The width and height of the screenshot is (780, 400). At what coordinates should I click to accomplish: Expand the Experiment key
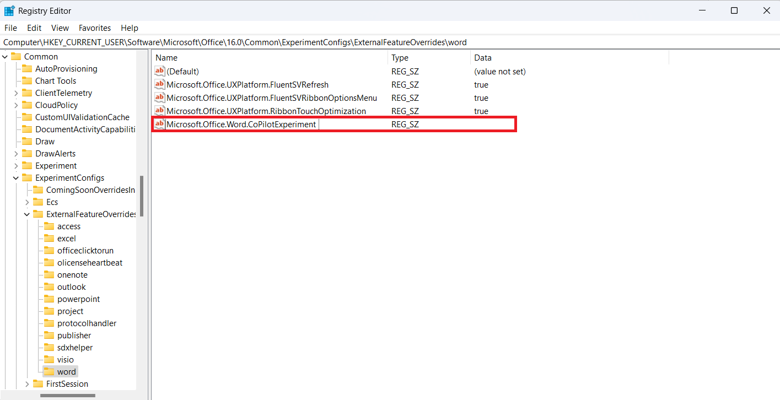16,165
